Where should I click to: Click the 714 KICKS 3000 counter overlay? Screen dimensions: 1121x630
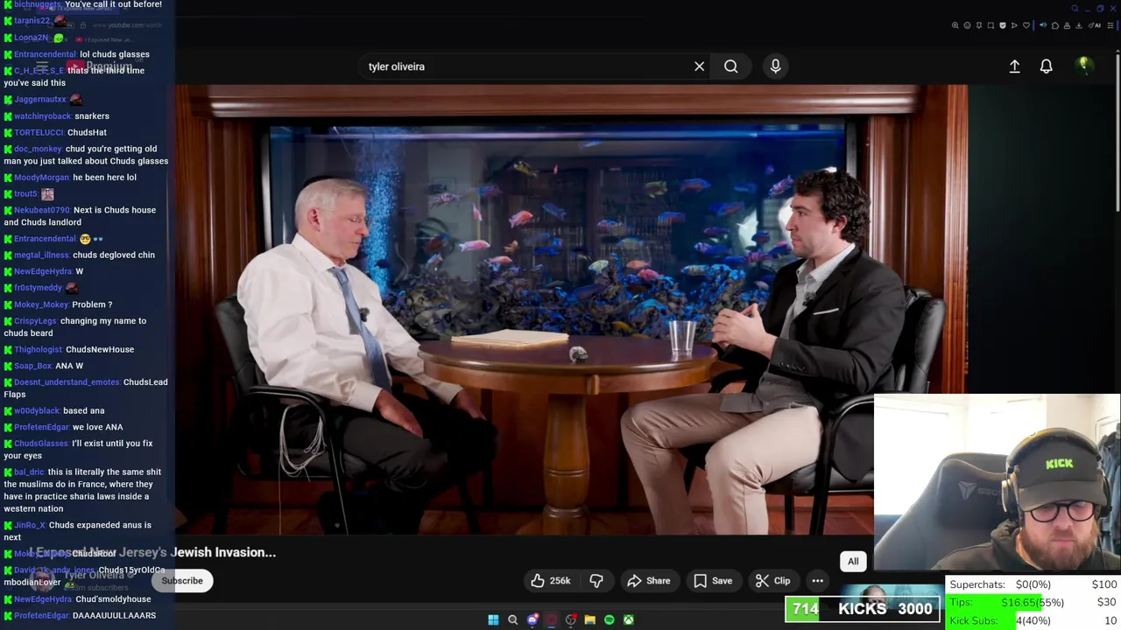tap(863, 609)
